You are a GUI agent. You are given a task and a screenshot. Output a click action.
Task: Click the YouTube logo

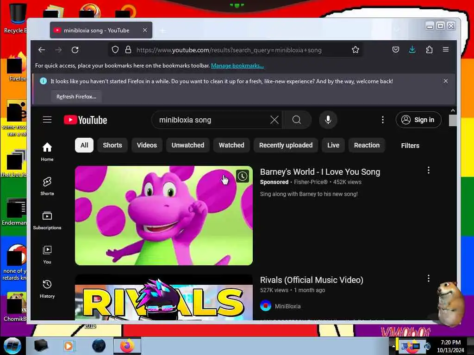click(86, 120)
